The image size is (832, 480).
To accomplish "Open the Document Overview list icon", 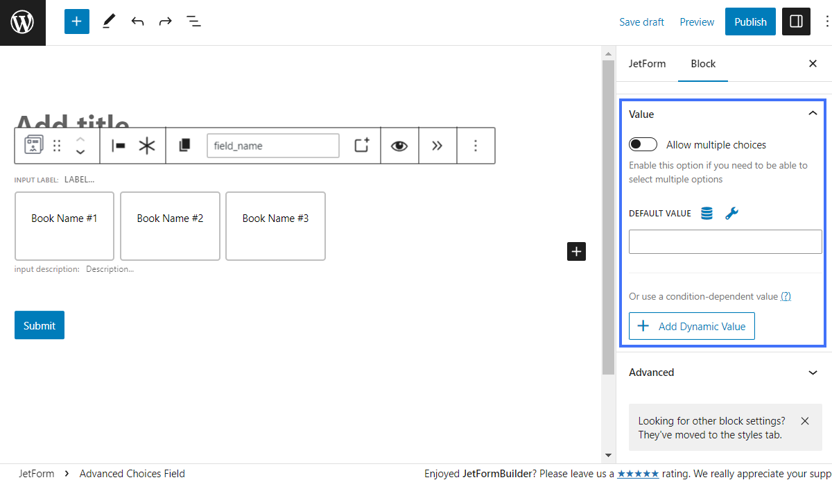I will [193, 22].
